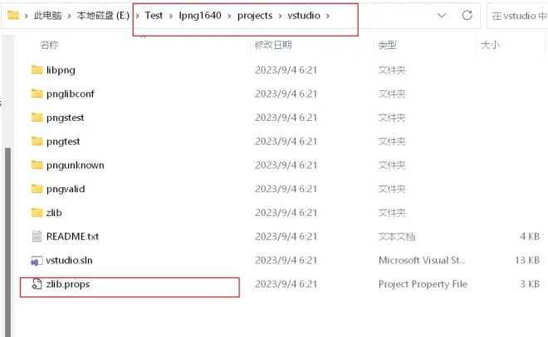Viewport: 548px width, 337px height.
Task: Click the pngunknown folder icon
Action: pyautogui.click(x=37, y=165)
